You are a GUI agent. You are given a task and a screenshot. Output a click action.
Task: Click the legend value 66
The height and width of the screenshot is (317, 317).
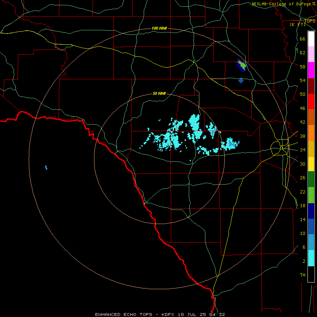(x=303, y=39)
